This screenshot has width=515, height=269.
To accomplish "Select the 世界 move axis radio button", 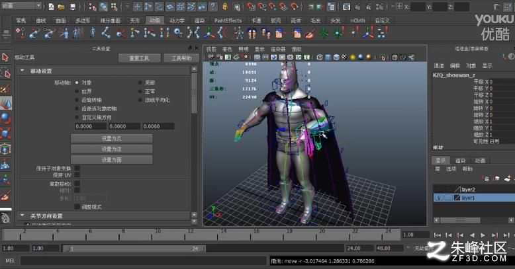I will click(77, 91).
